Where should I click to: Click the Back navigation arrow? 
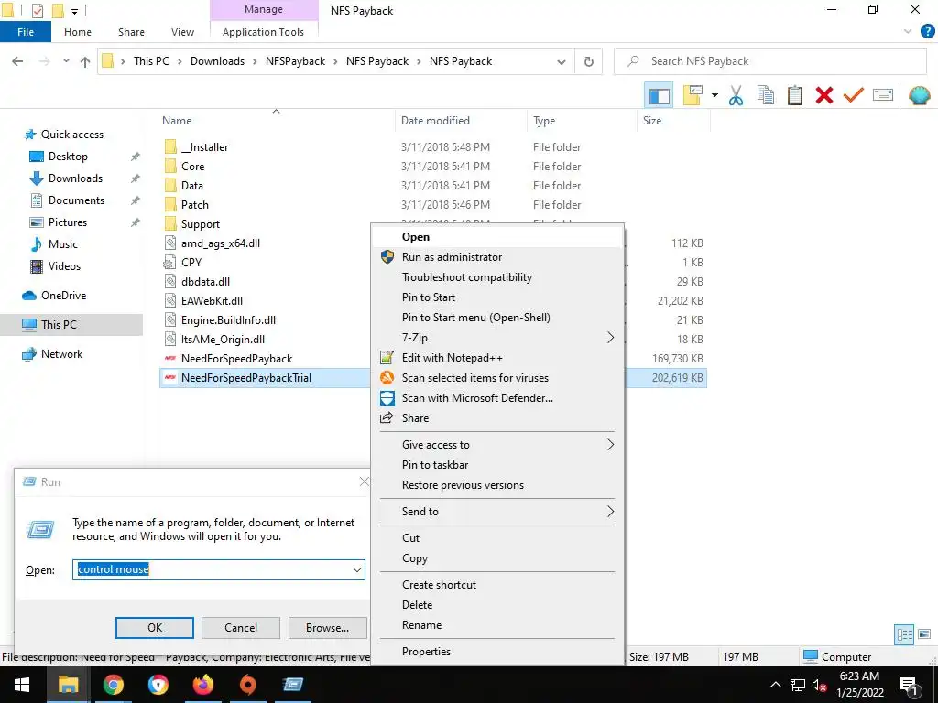tap(18, 61)
